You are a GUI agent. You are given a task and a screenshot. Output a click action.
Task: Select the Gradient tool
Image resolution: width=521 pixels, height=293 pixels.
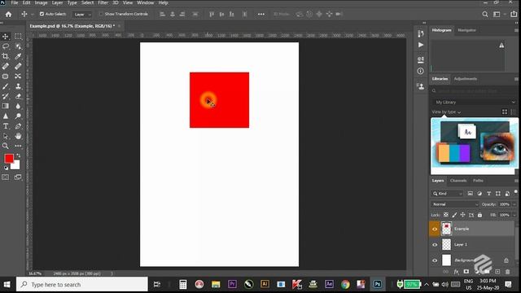pyautogui.click(x=6, y=106)
